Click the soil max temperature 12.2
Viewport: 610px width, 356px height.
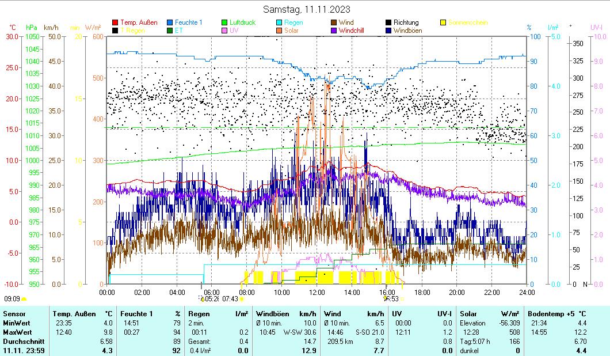581,332
